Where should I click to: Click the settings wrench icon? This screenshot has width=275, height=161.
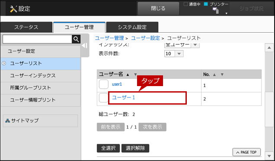(x=13, y=9)
